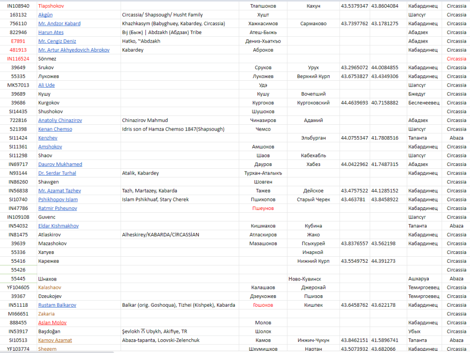Click Mr. Artur Akhyedovich Abrokov link
The width and height of the screenshot is (470, 353).
click(x=74, y=50)
